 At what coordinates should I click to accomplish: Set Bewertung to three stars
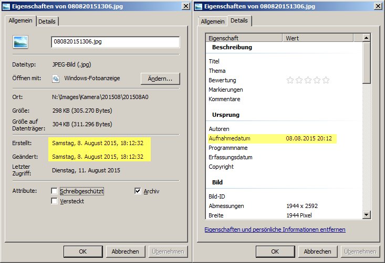coord(308,80)
